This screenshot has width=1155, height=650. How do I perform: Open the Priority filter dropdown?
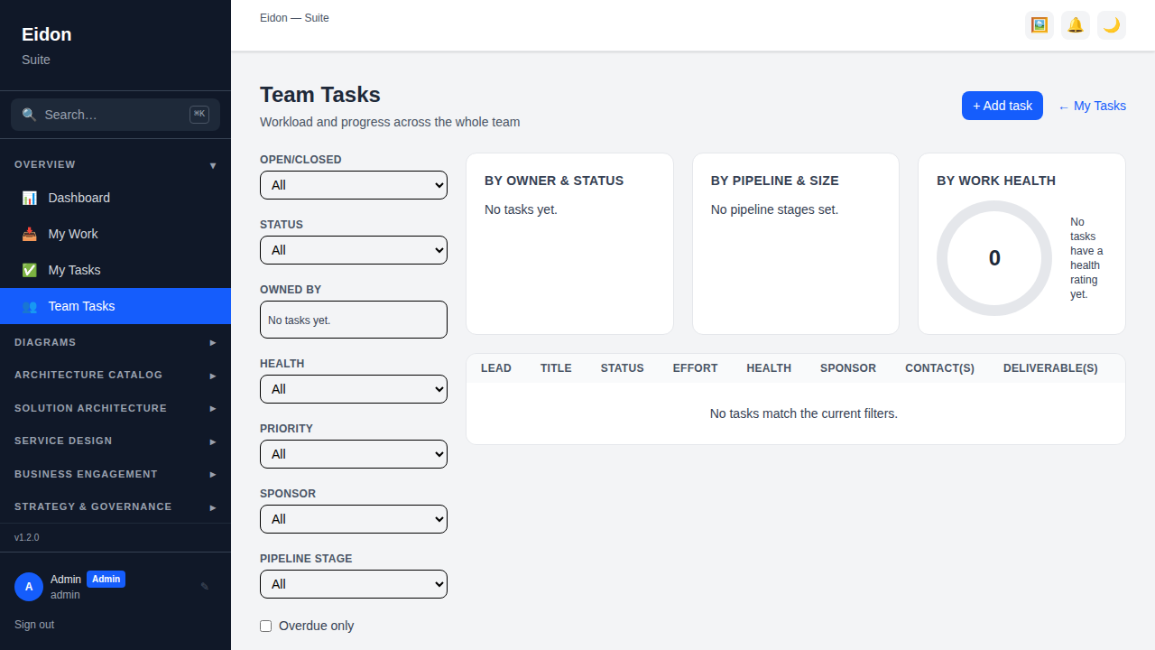(354, 454)
